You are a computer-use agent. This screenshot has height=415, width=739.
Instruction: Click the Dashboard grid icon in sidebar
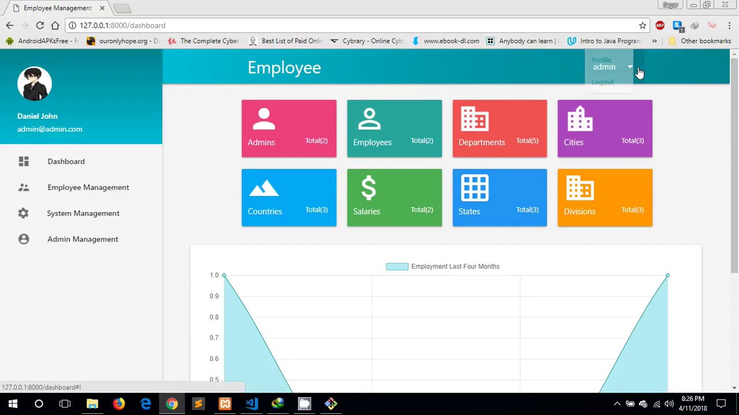24,161
